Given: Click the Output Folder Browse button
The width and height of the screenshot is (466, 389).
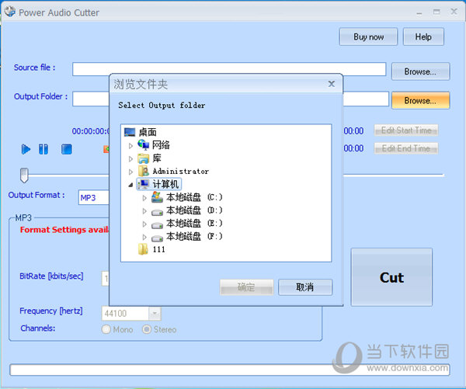Looking at the screenshot, I should (x=420, y=100).
